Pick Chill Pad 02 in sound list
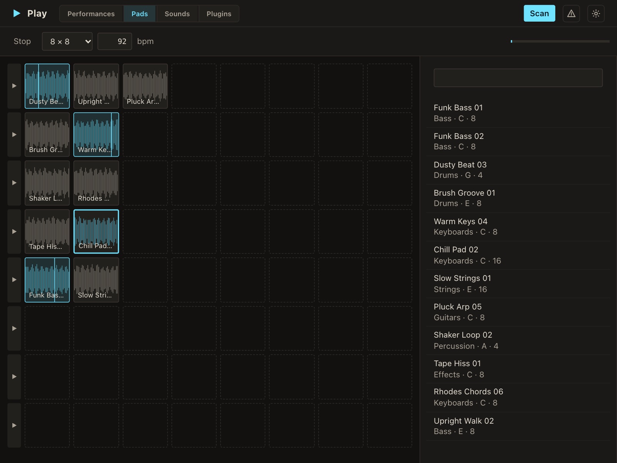The image size is (617, 463). (x=518, y=255)
